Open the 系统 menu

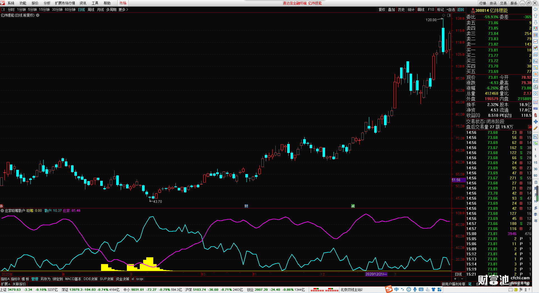click(x=11, y=3)
